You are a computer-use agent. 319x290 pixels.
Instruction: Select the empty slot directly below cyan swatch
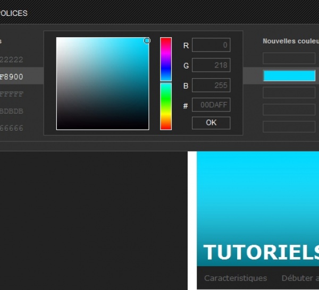click(289, 93)
